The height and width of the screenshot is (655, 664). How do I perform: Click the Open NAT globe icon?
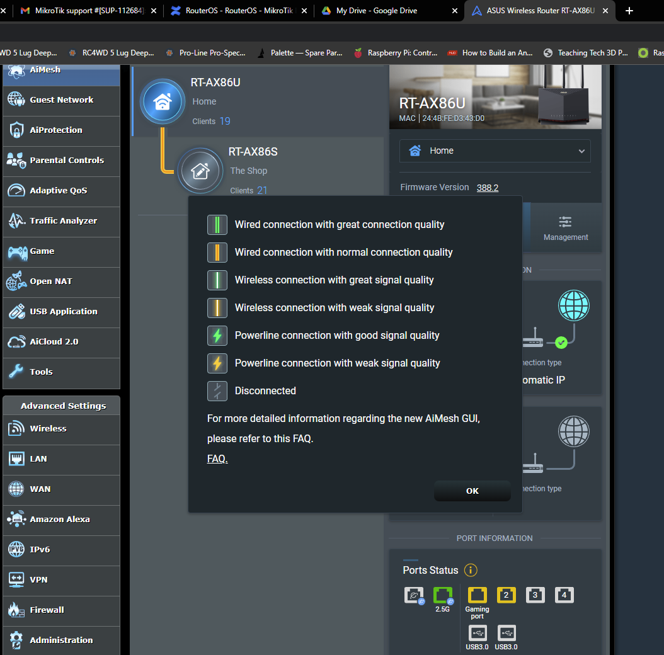point(16,281)
